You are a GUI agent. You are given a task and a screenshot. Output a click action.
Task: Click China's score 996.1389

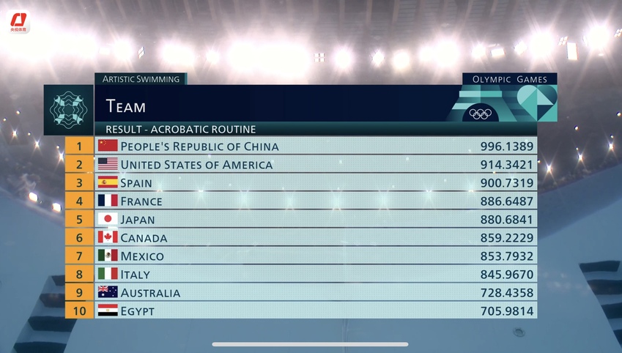[507, 146]
